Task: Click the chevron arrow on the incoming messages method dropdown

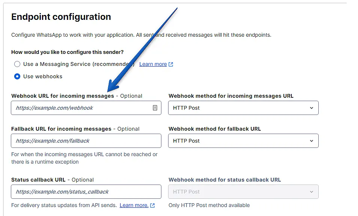Action: [x=312, y=108]
